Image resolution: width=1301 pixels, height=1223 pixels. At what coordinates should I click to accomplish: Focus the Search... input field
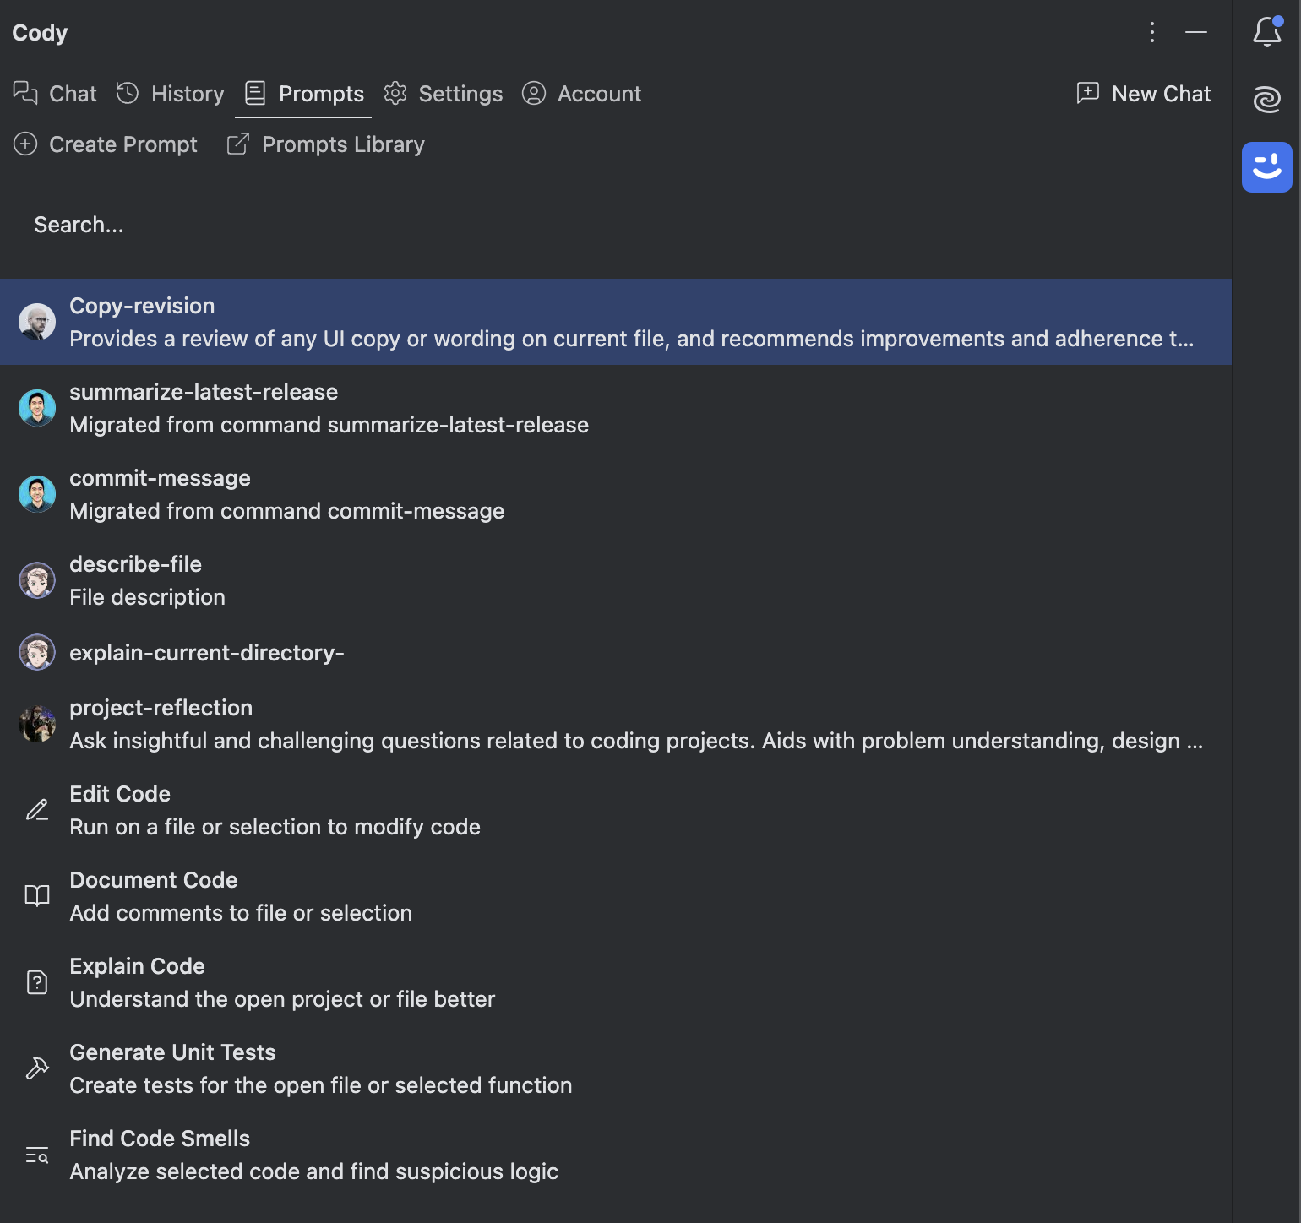[615, 225]
